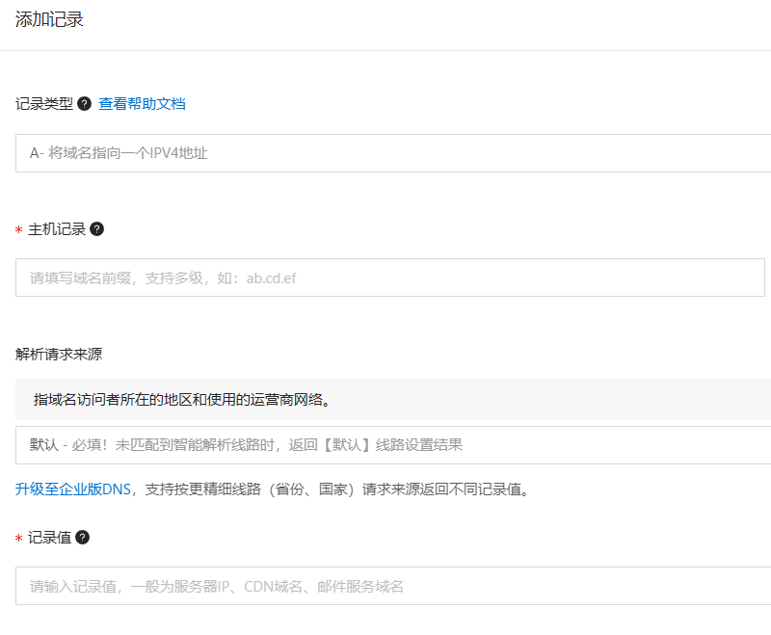
Task: Click the 记录类型 label text
Action: tap(44, 104)
